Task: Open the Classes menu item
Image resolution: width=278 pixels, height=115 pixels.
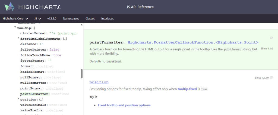Action: point(90,19)
